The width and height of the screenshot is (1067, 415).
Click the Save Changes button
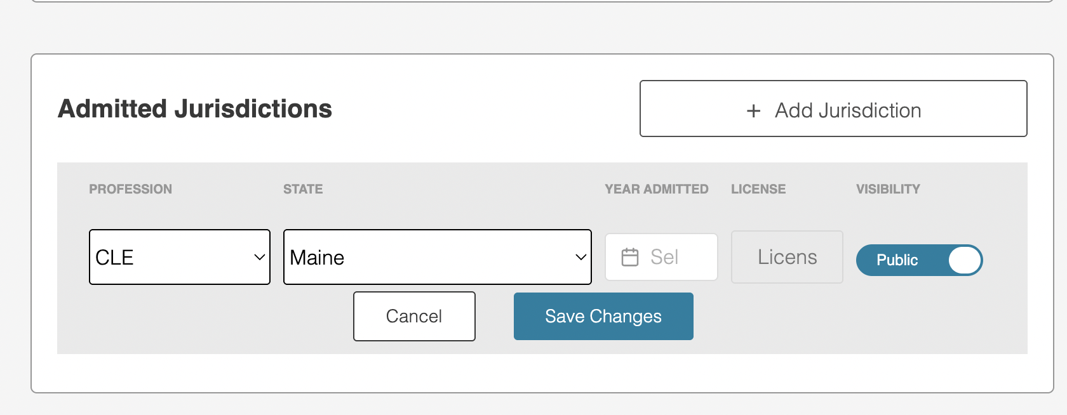tap(603, 316)
